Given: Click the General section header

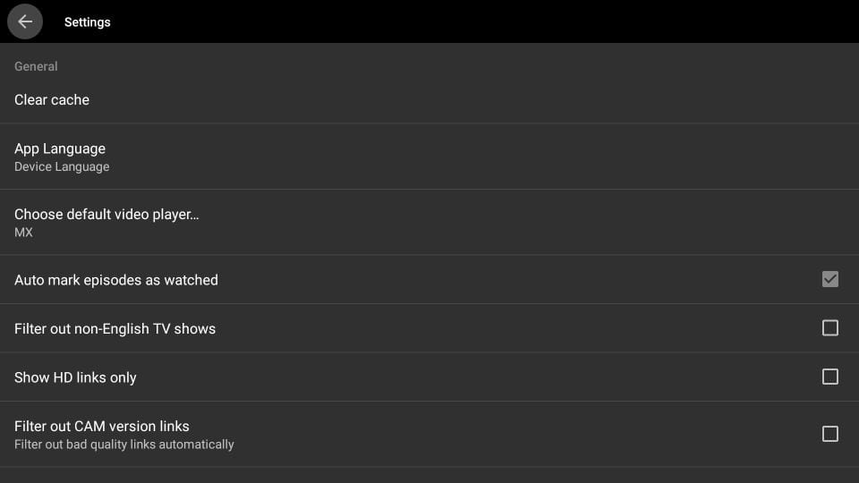Looking at the screenshot, I should pyautogui.click(x=36, y=66).
